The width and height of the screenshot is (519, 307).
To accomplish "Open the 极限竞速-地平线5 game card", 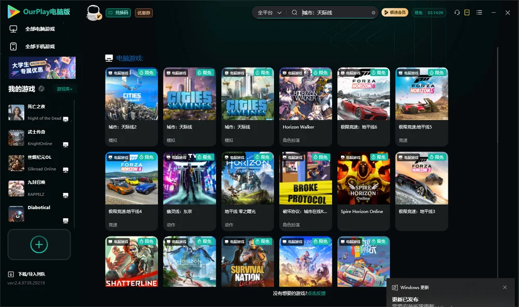I will coord(421,107).
